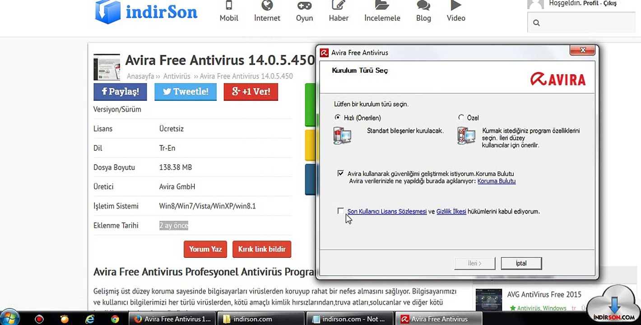Switch to Avira Free Antivirus taskbar button
Screen dimensions: 641x325
pyautogui.click(x=440, y=319)
